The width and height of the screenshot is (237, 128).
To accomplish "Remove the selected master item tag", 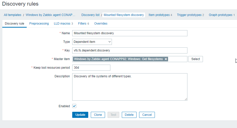I will pyautogui.click(x=166, y=59).
